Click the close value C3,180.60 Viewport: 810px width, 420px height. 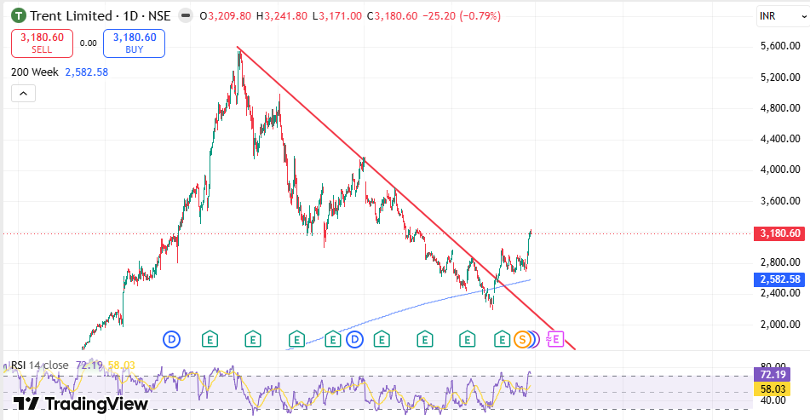(392, 16)
